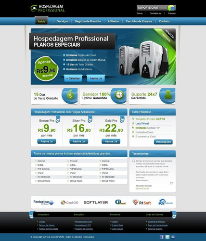Open Registro de Domínio menu item

[x=88, y=21]
